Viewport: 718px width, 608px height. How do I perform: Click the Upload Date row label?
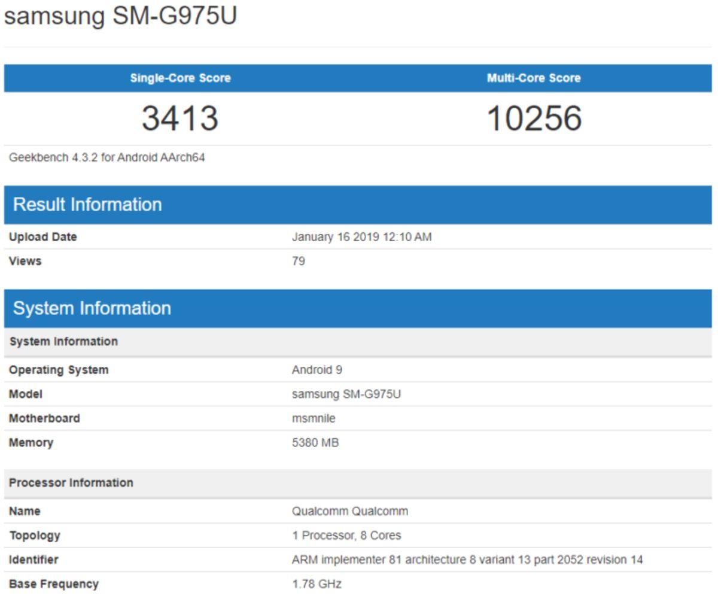(42, 236)
